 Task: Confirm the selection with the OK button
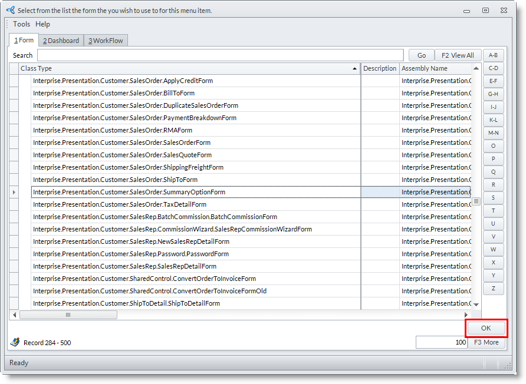[x=486, y=328]
